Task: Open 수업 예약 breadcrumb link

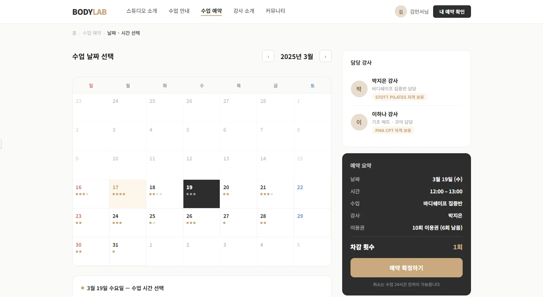Action: [92, 33]
